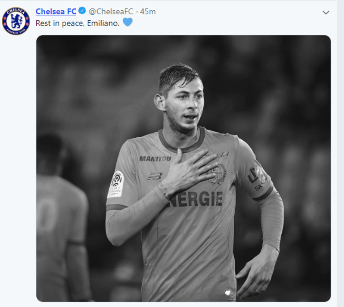Viewport: 344px width, 307px height.
Task: Open the Chelsea FC display name link
Action: pyautogui.click(x=56, y=12)
